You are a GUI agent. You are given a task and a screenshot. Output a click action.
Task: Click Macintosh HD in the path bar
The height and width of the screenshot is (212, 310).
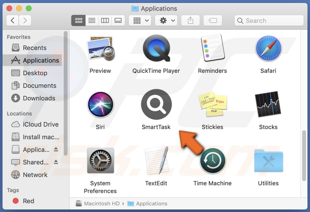(x=98, y=203)
